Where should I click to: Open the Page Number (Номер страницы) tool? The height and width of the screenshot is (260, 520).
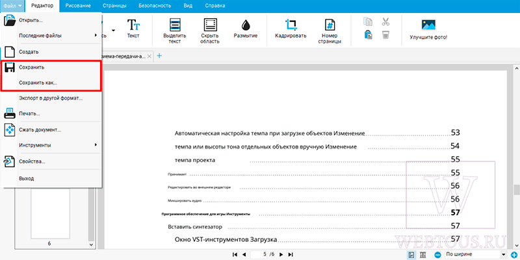[x=330, y=31]
